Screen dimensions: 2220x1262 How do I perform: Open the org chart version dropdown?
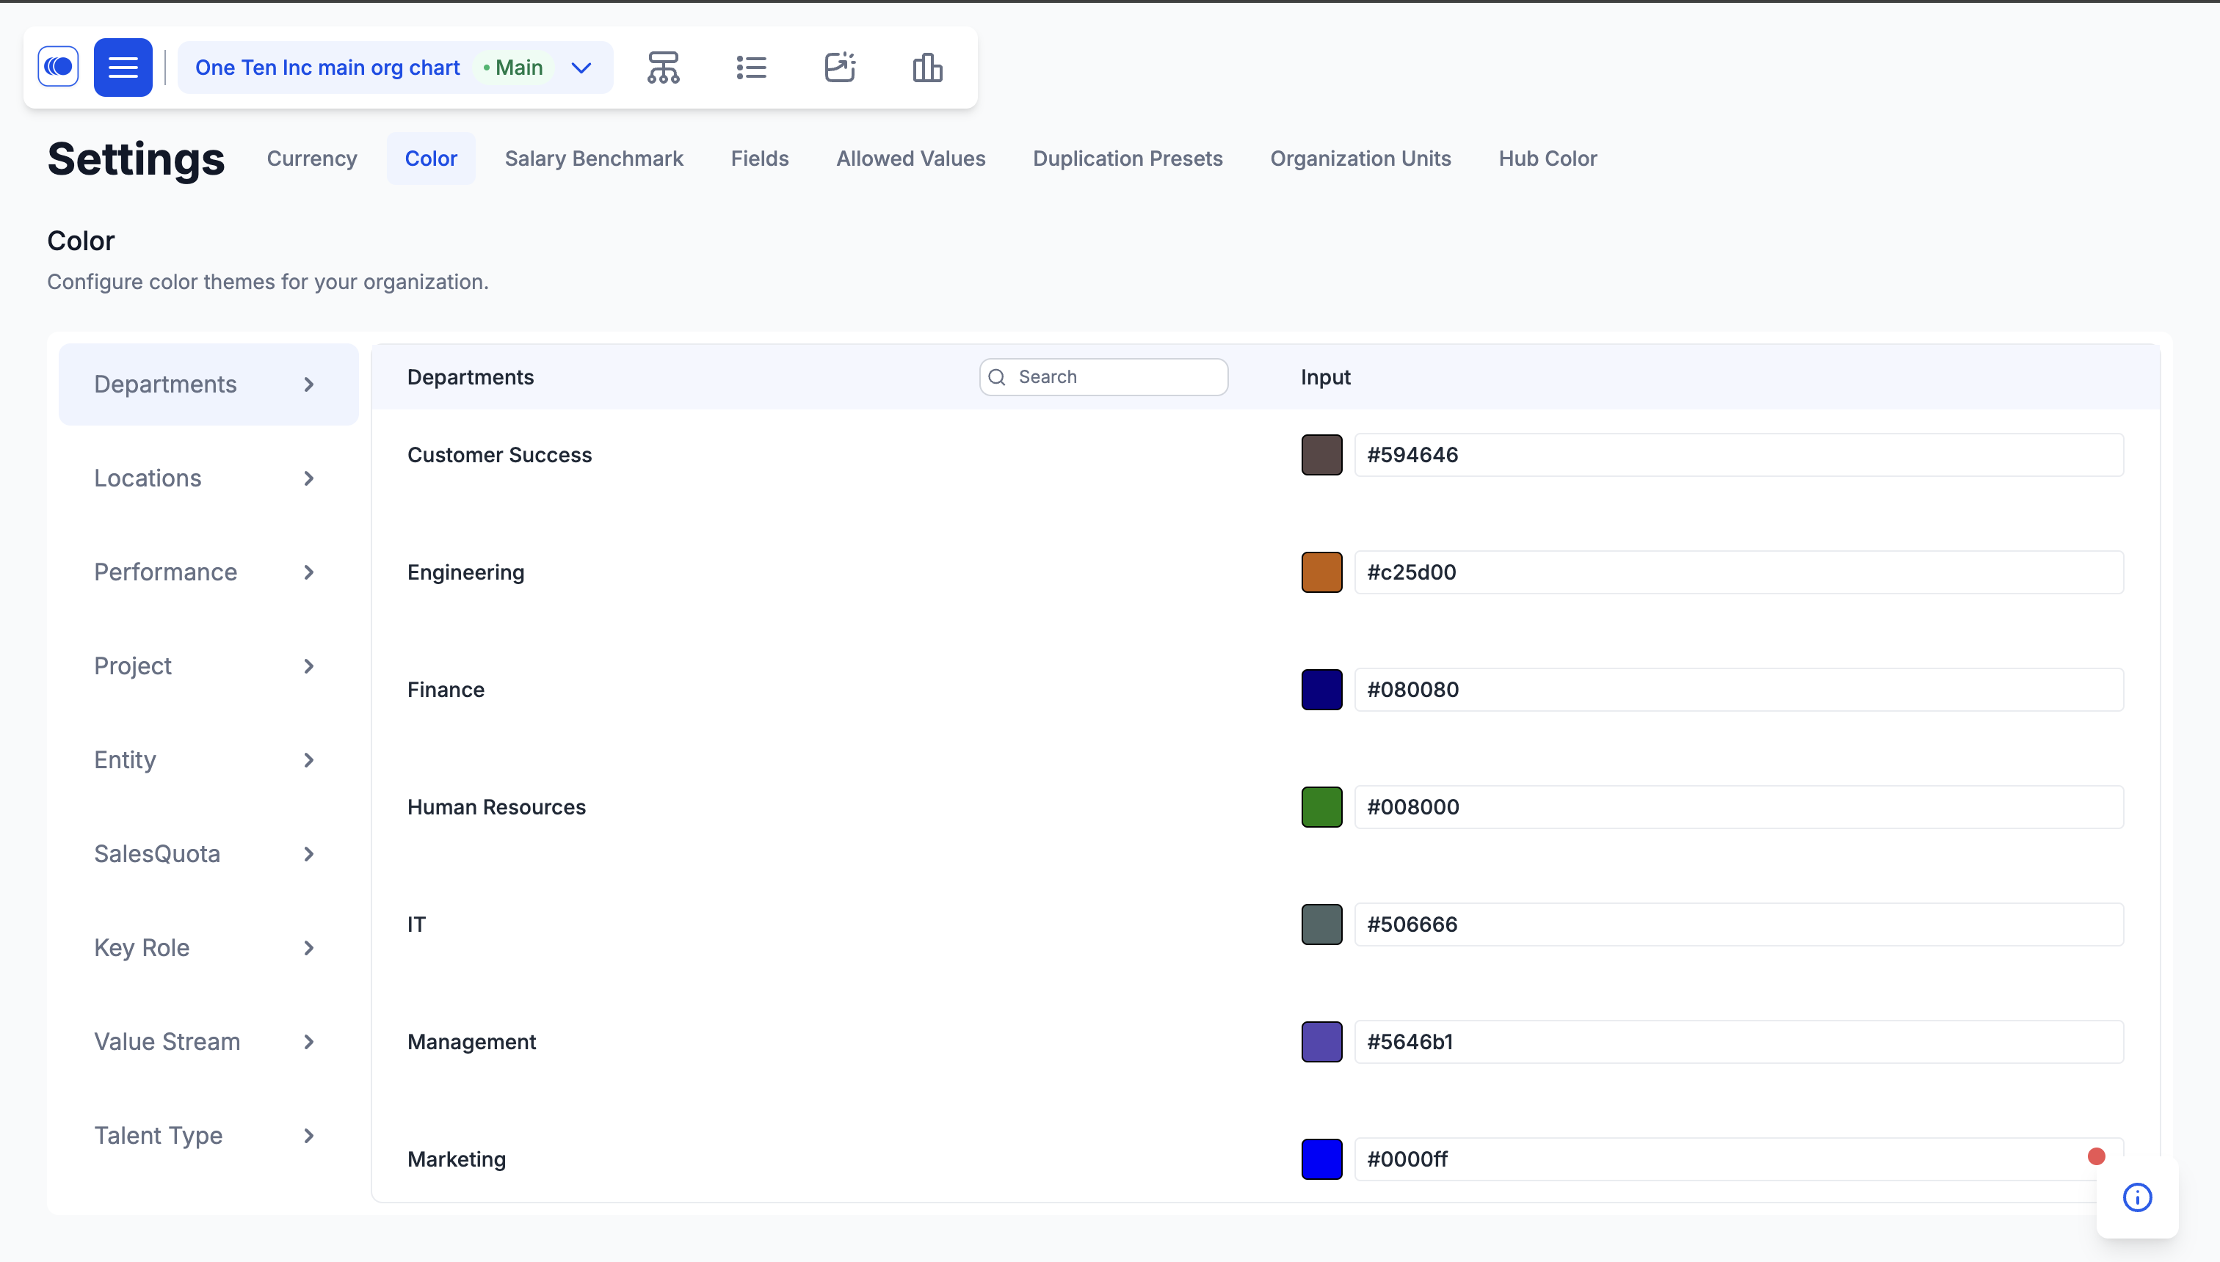581,68
